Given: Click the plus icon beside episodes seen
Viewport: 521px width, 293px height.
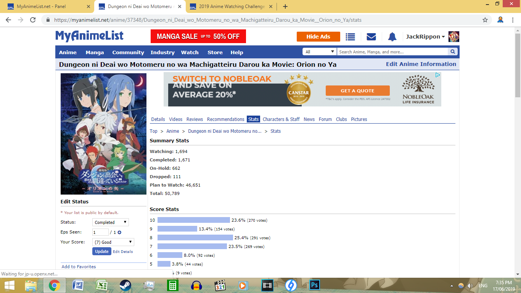Looking at the screenshot, I should click(x=119, y=232).
